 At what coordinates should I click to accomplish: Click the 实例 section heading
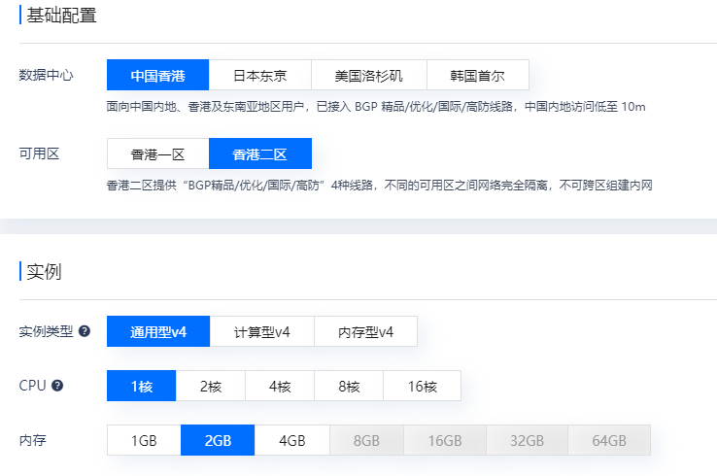44,272
